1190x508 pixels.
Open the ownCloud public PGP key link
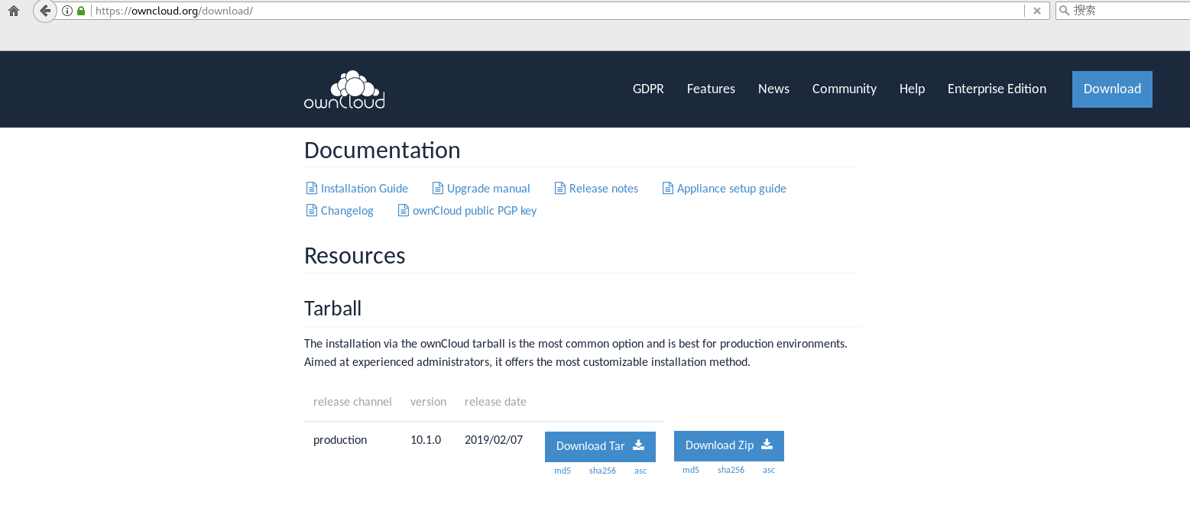click(475, 211)
